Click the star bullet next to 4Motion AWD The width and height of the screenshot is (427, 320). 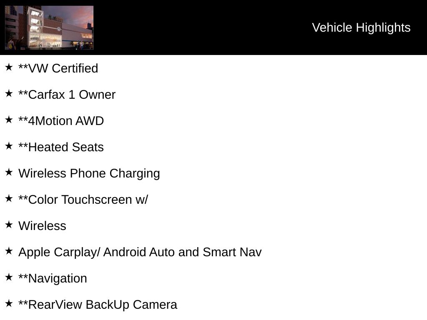pyautogui.click(x=9, y=120)
